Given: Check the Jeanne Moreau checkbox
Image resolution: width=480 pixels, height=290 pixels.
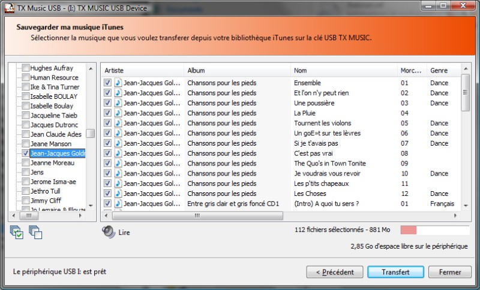Looking at the screenshot, I should tap(26, 162).
